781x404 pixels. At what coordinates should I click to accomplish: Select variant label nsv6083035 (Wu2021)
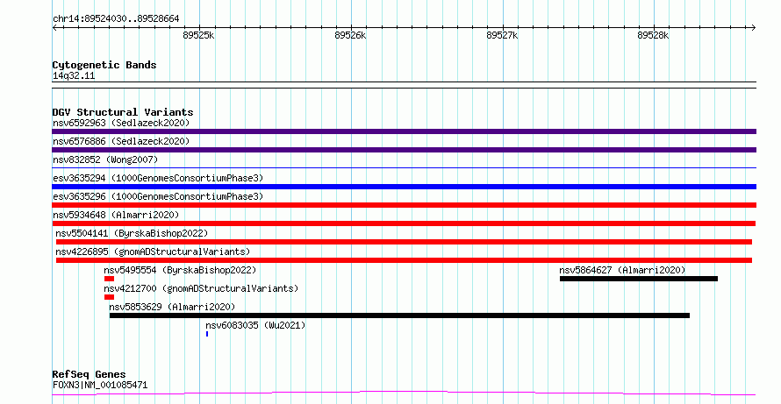255,325
